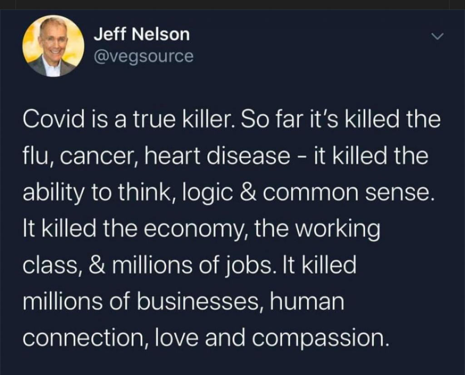Viewport: 465px width, 375px height.
Task: Click the Jeff Nelson display name
Action: coord(142,35)
